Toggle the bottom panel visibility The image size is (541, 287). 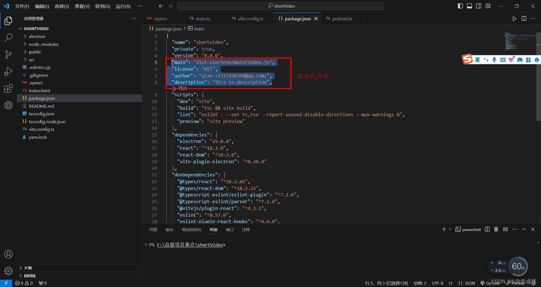click(469, 6)
